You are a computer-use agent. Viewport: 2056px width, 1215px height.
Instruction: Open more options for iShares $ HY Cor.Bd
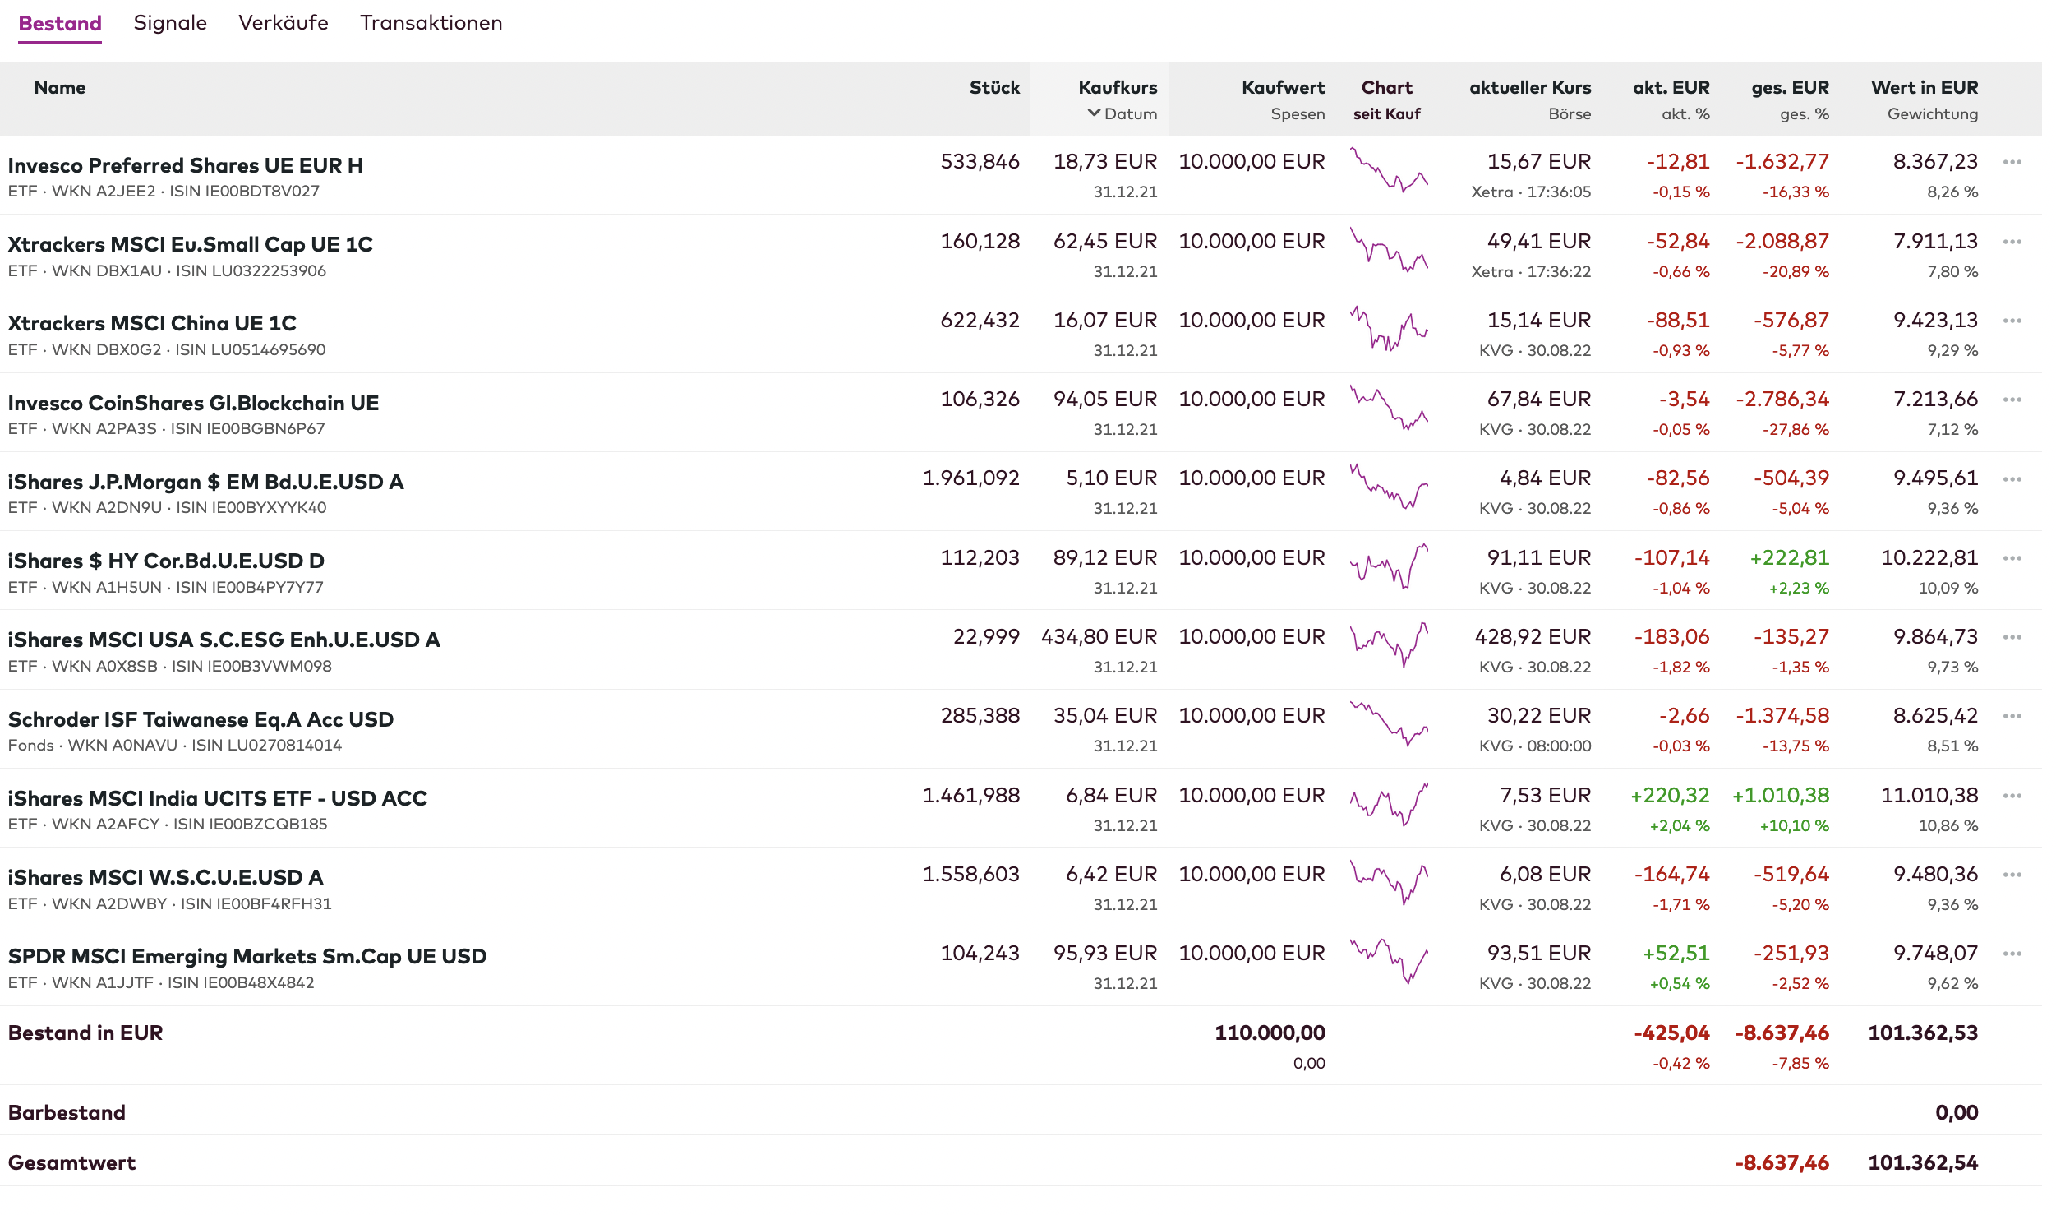2012,558
